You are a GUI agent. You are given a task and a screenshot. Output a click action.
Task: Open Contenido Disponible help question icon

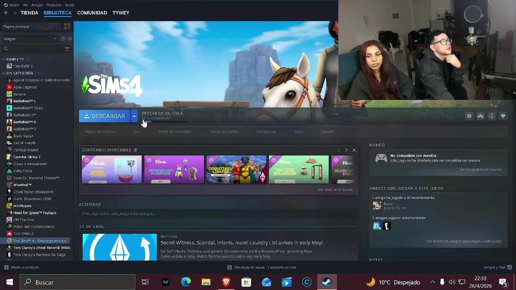(135, 150)
